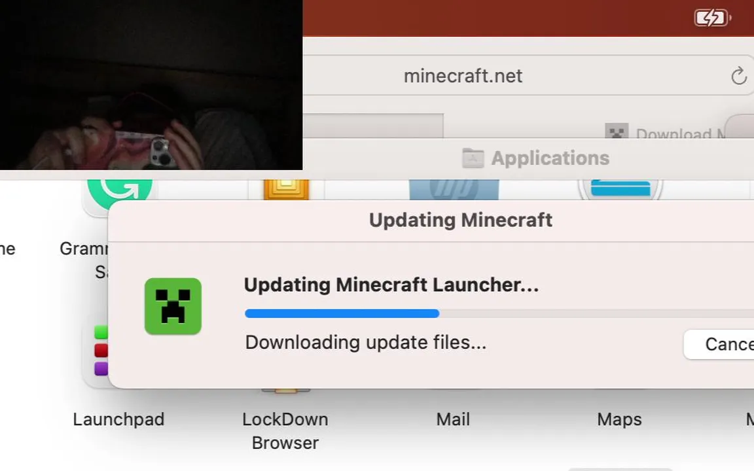The width and height of the screenshot is (754, 471).
Task: Click the minecraft.net address field
Action: tap(528, 75)
